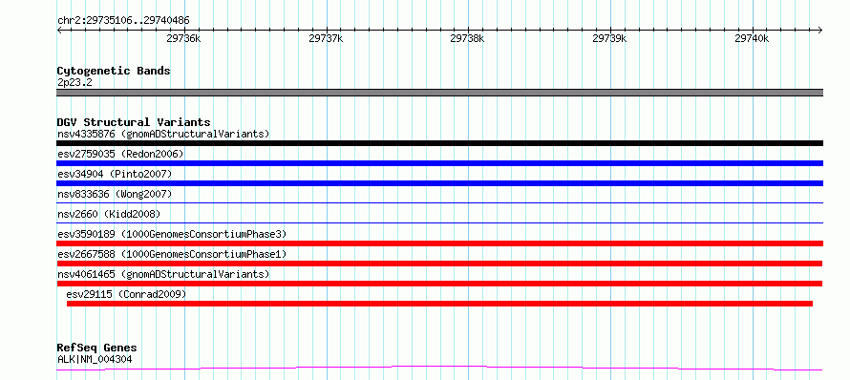Click the gray 2p23.2 cytogenetic band
The width and height of the screenshot is (850, 380).
[439, 93]
